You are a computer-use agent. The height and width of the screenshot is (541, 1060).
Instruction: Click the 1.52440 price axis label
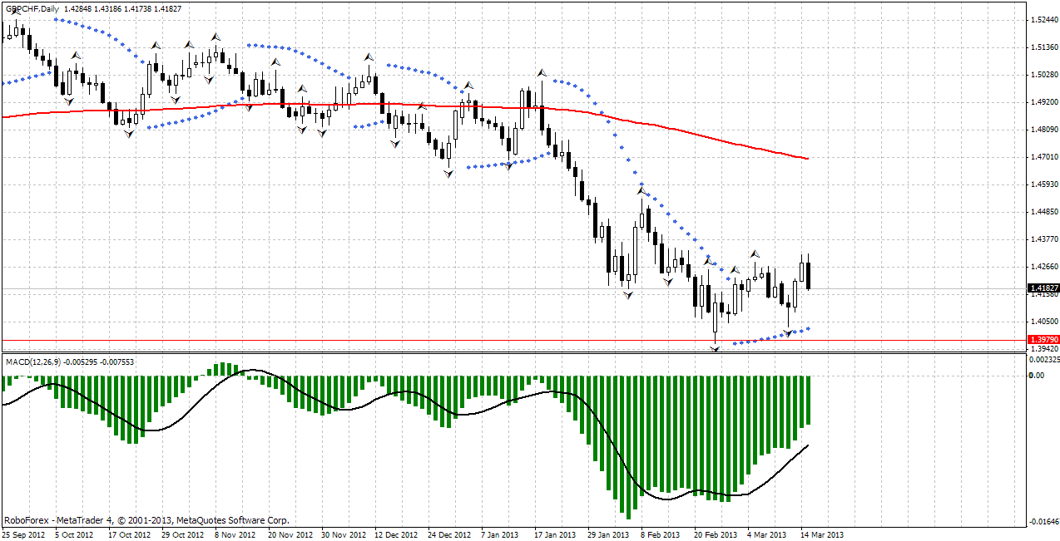tap(1044, 19)
